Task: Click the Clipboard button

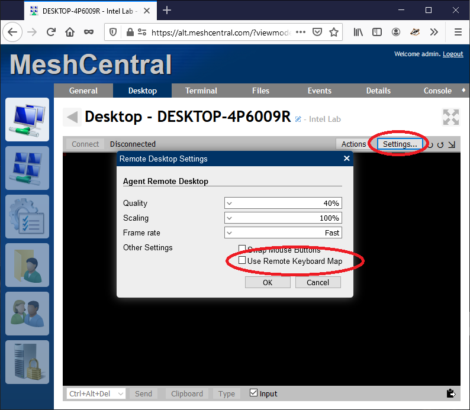Action: 187,393
